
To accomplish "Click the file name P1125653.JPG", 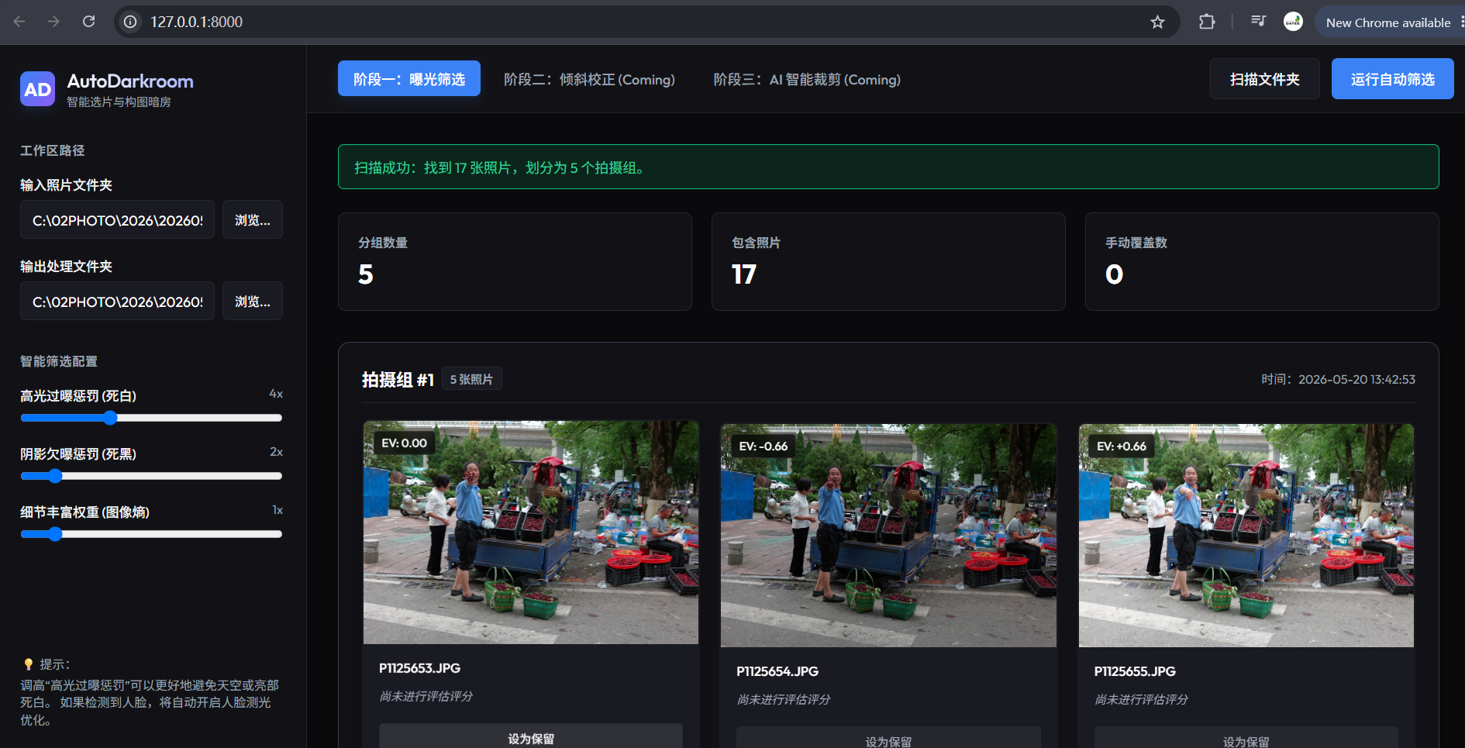I will (419, 668).
